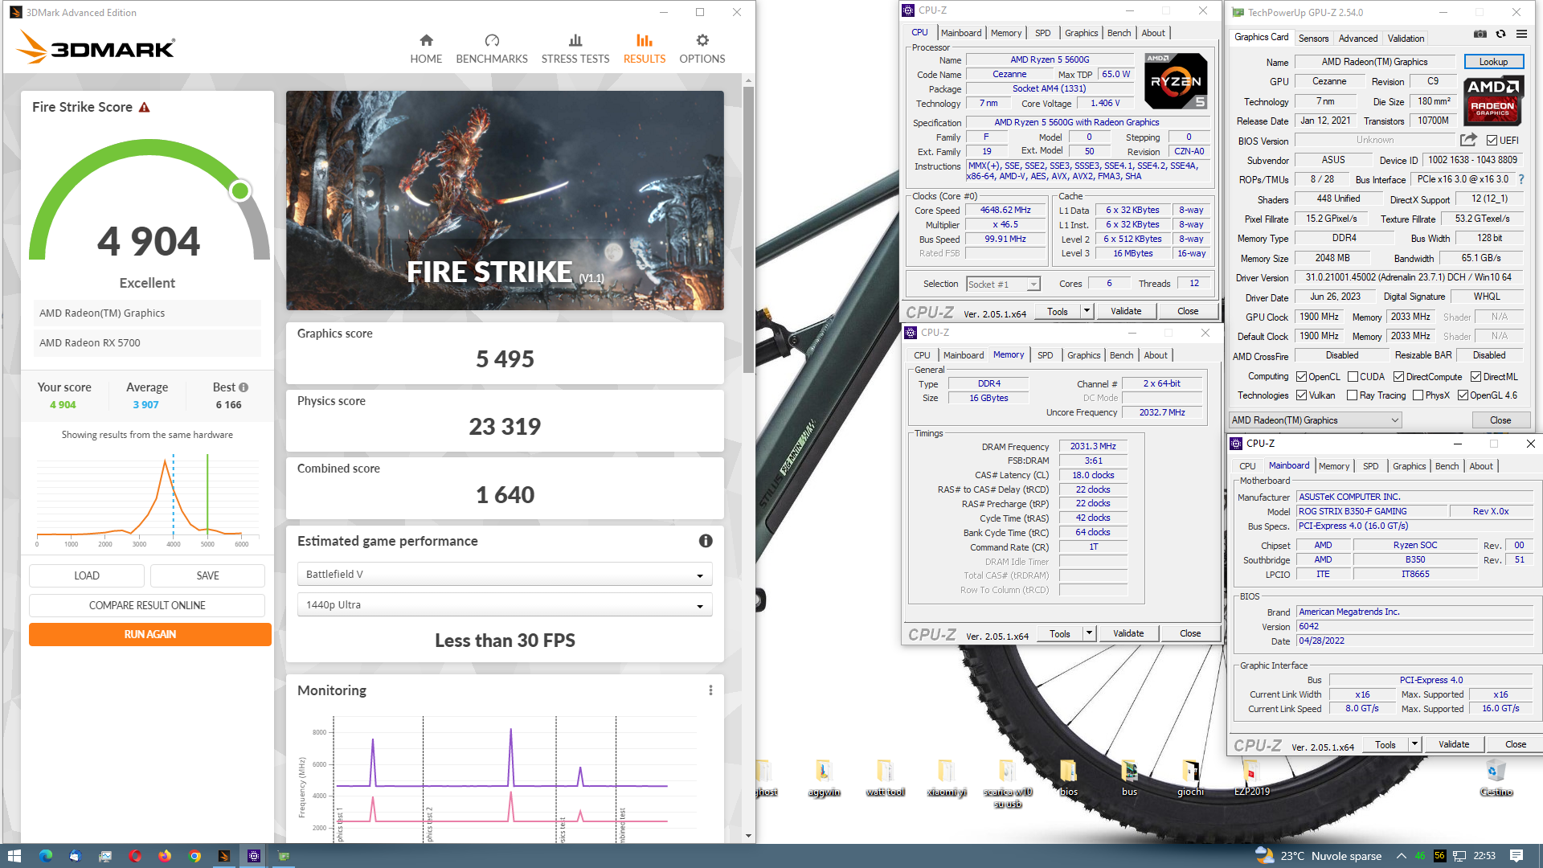
Task: Click the 3DMark results vertical scrollbar thumb
Action: tap(748, 229)
